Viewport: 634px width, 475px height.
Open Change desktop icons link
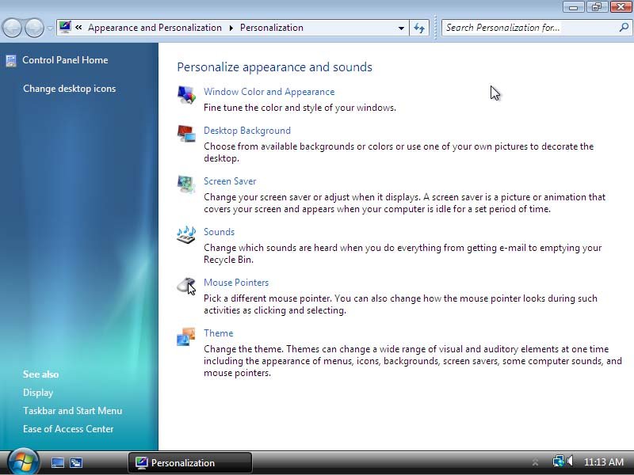[x=69, y=89]
